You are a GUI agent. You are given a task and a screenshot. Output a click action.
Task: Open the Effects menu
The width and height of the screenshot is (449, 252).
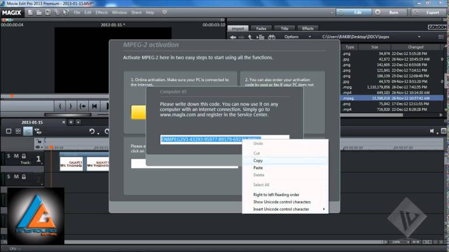coord(101,13)
